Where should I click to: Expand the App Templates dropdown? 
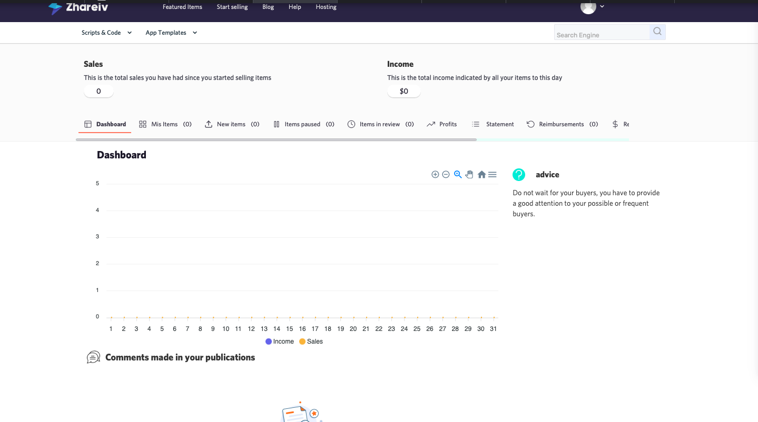(171, 33)
